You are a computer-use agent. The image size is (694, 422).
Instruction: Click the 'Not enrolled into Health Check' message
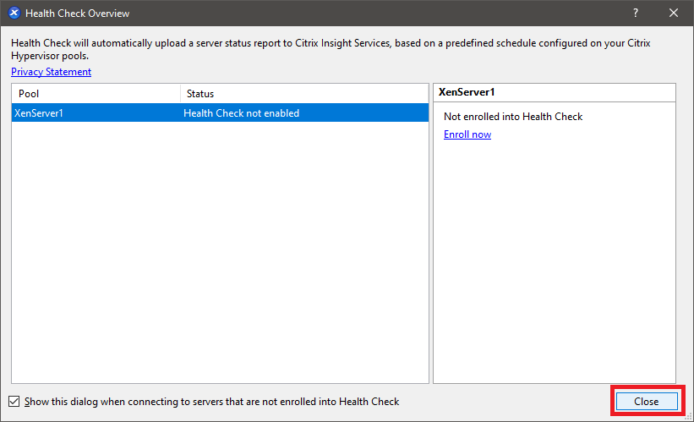[513, 117]
